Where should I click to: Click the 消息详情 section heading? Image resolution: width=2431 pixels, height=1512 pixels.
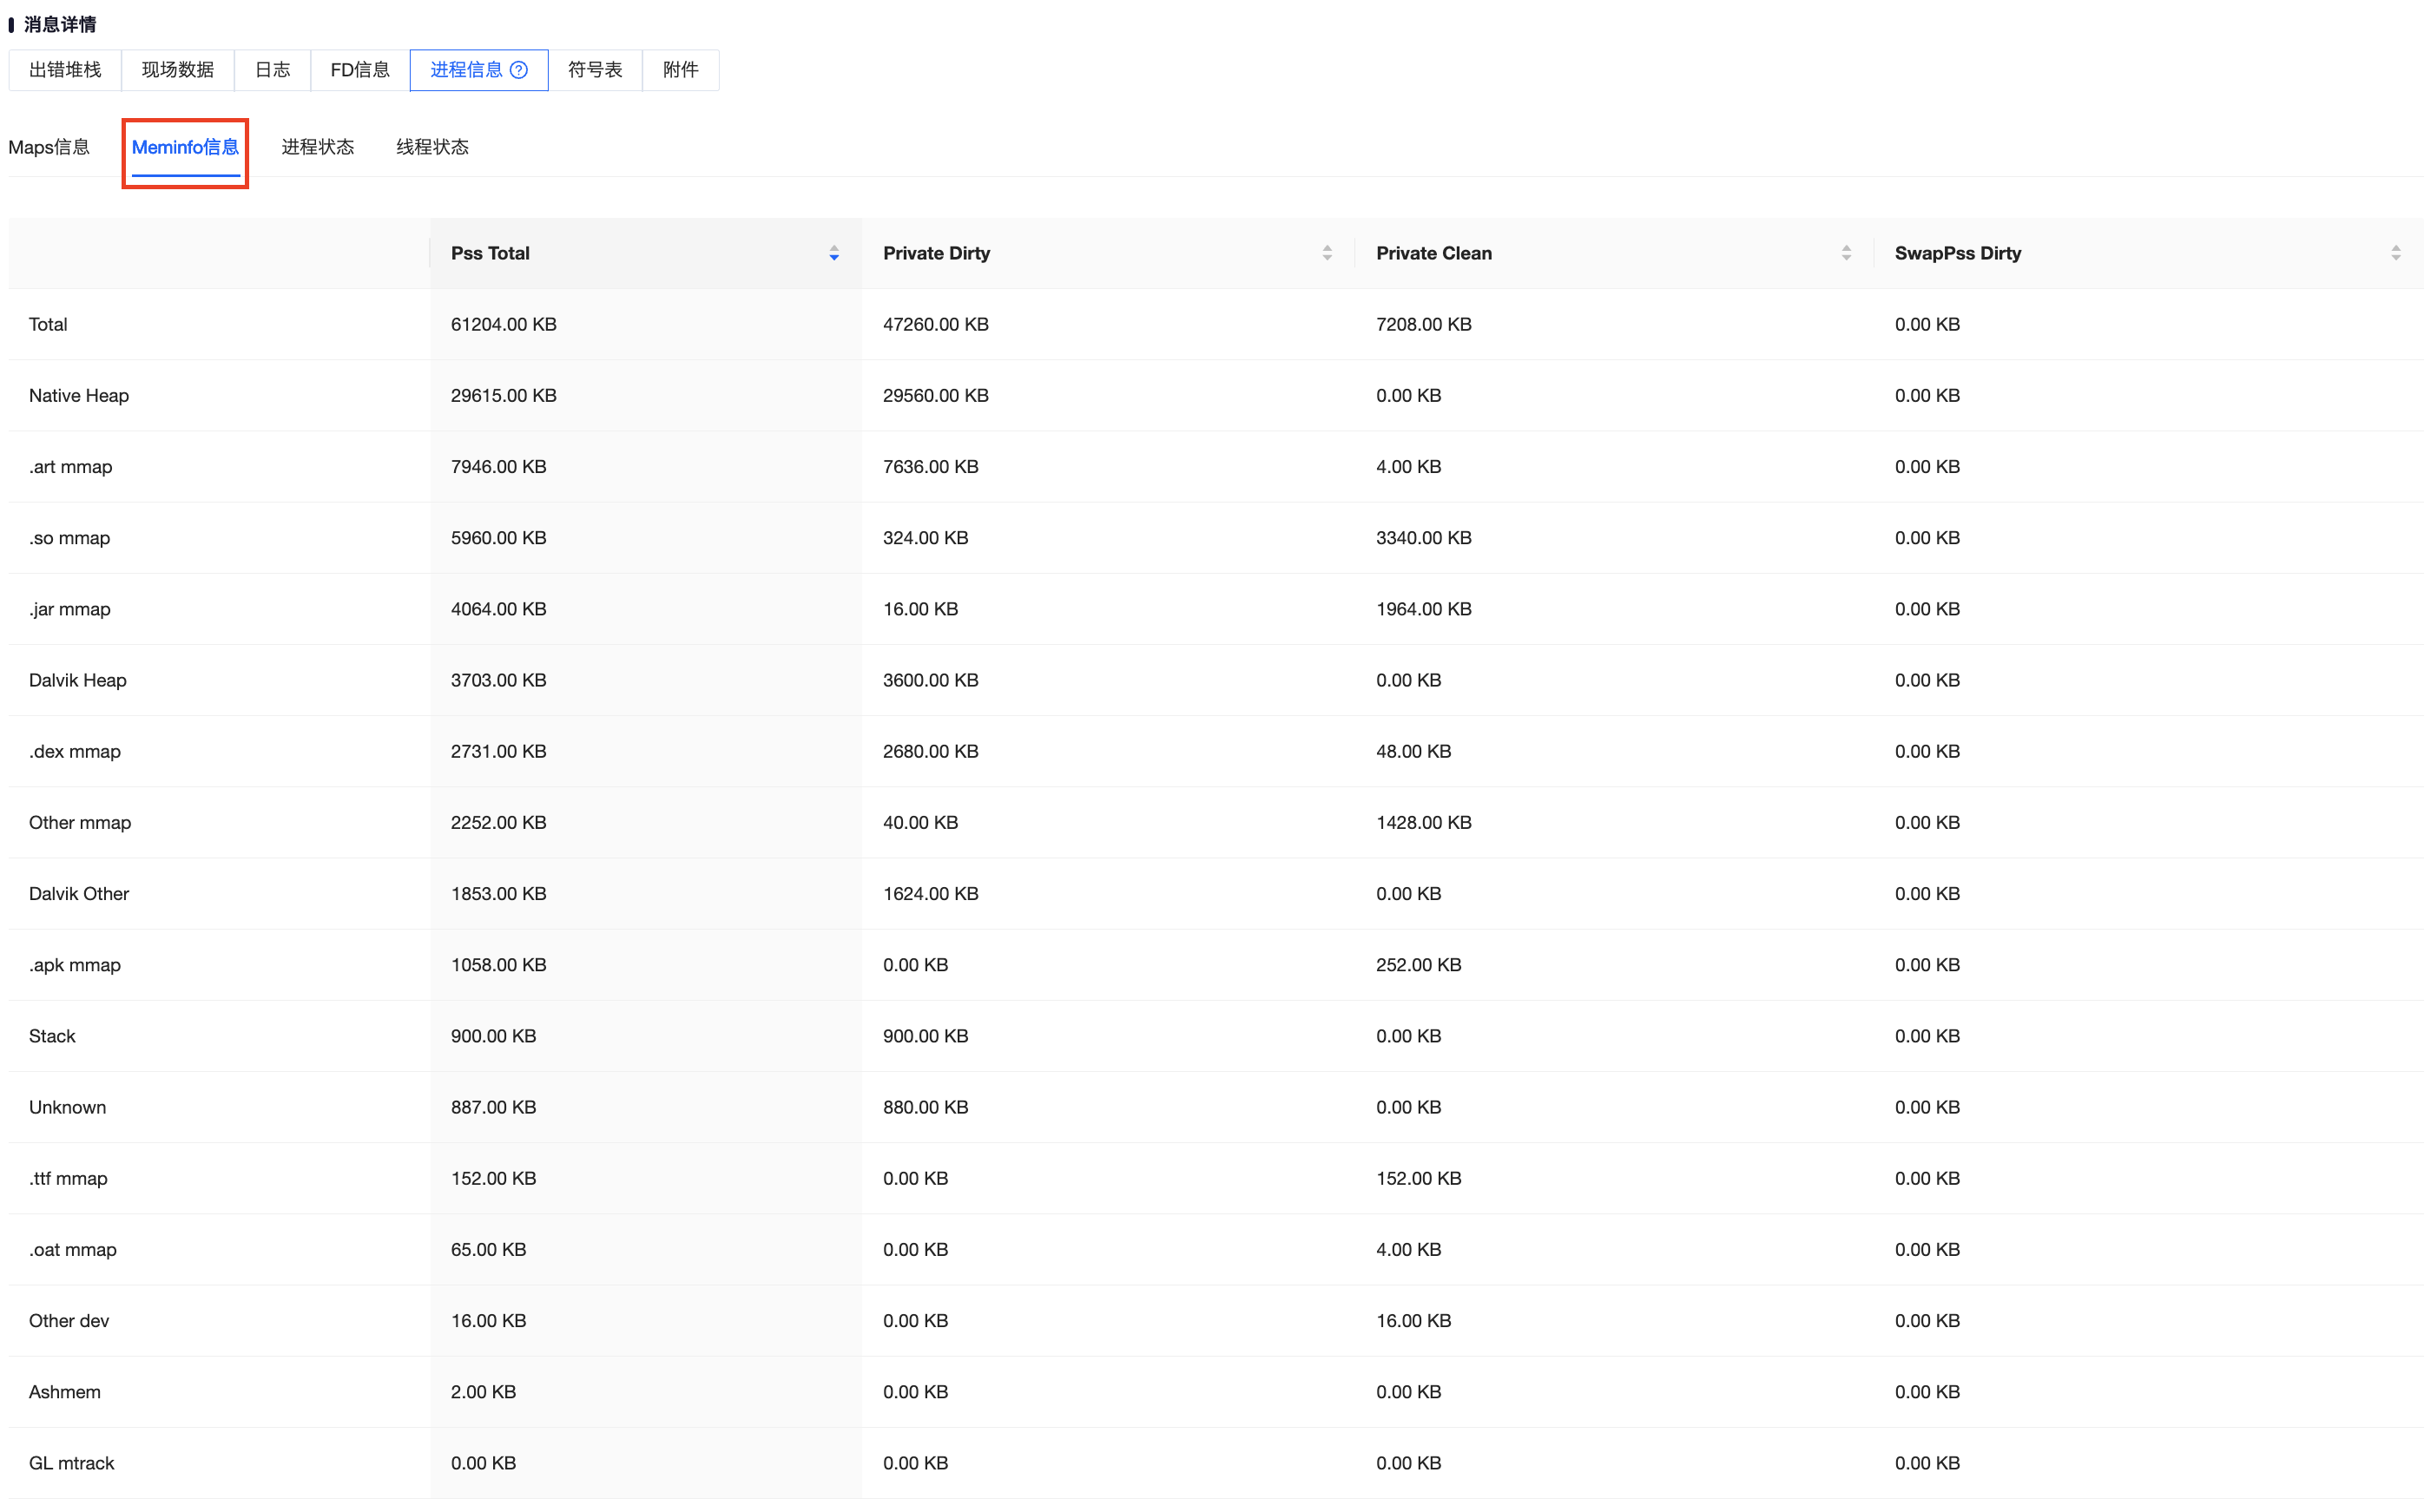60,24
